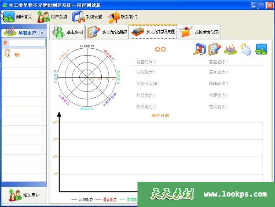Viewport: 275px width, 207px height.
Task: Click the pointing hand with star icon
Action: pos(246,49)
